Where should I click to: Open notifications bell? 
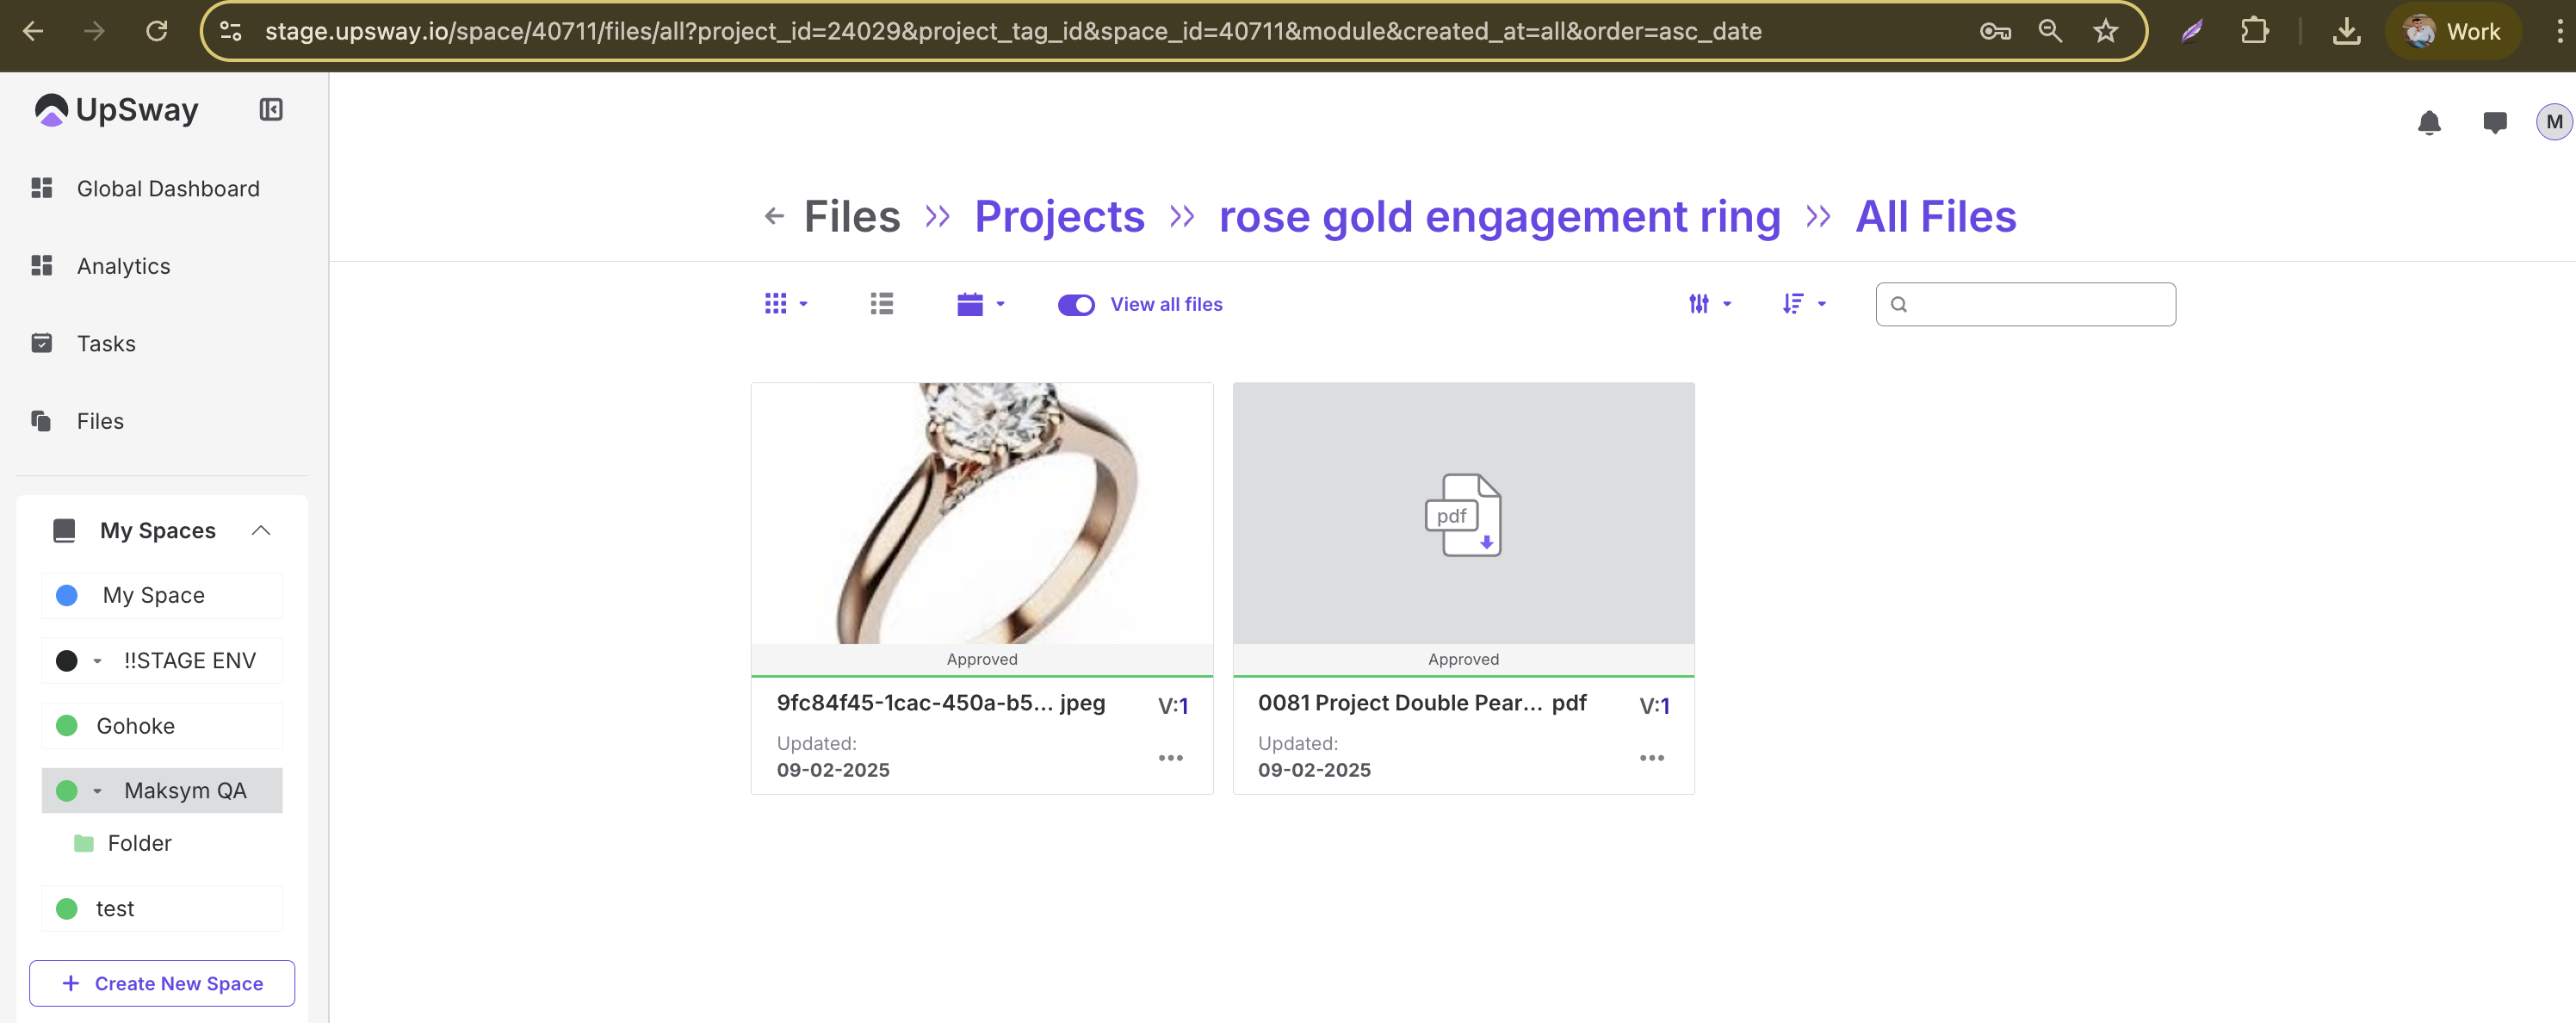pos(2430,123)
